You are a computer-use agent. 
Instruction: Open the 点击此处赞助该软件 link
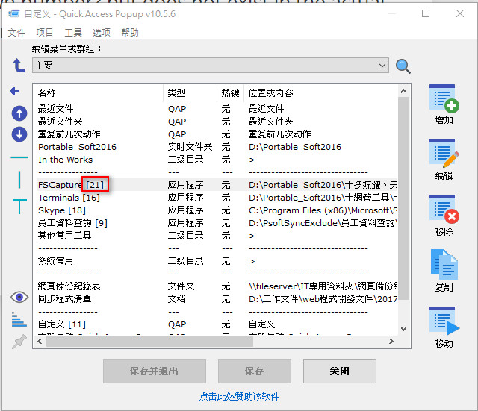click(x=240, y=397)
